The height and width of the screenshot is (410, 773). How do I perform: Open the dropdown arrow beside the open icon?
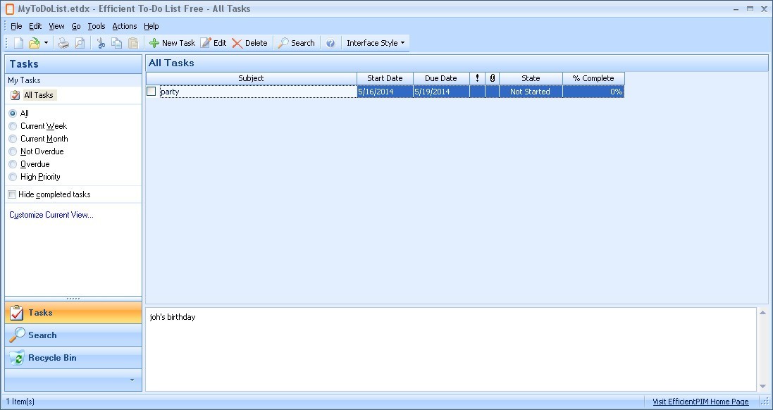coord(47,42)
